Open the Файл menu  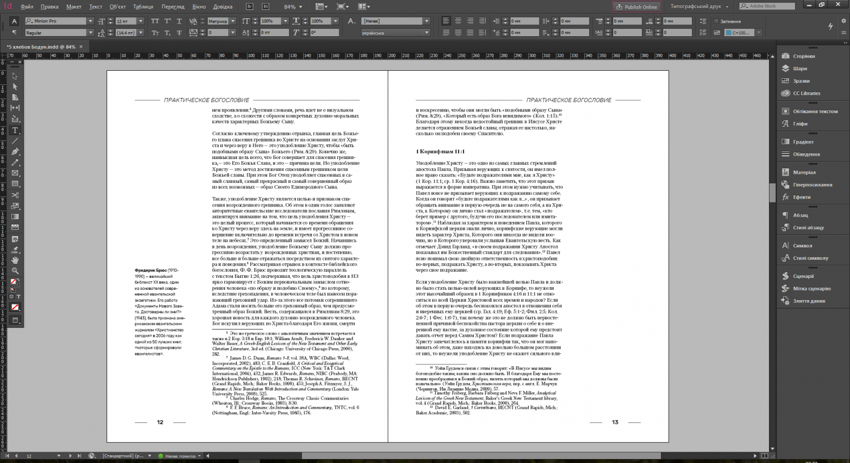point(27,7)
